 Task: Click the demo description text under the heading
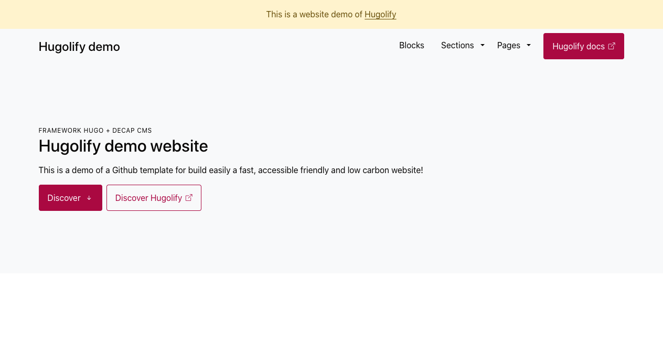pyautogui.click(x=231, y=169)
